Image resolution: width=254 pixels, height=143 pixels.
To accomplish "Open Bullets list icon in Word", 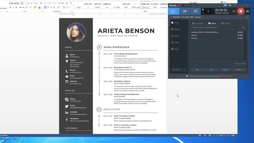I will click(x=45, y=3).
